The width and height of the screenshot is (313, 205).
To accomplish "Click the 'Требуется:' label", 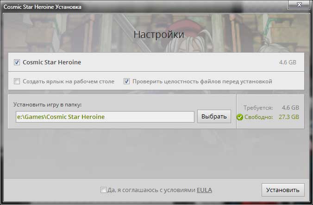I will click(x=258, y=108).
